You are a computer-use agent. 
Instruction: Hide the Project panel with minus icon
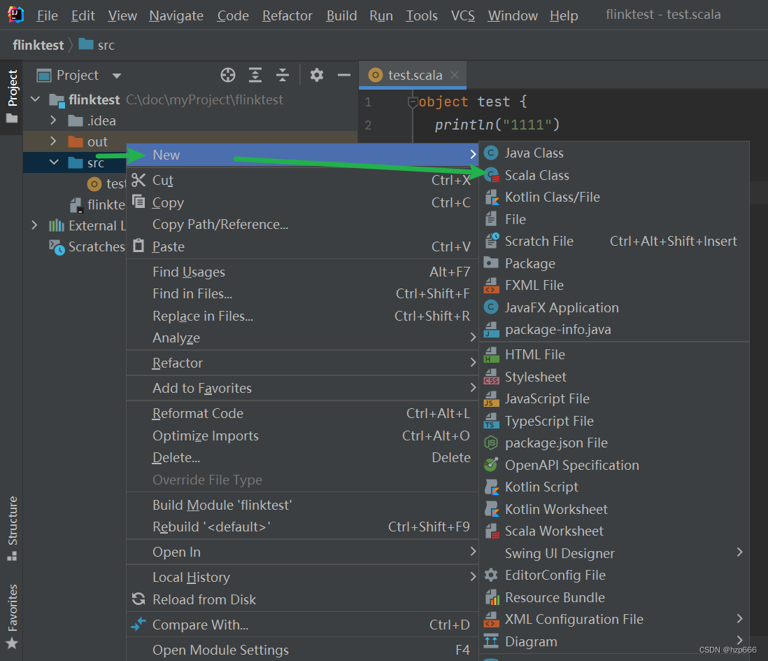click(x=343, y=75)
